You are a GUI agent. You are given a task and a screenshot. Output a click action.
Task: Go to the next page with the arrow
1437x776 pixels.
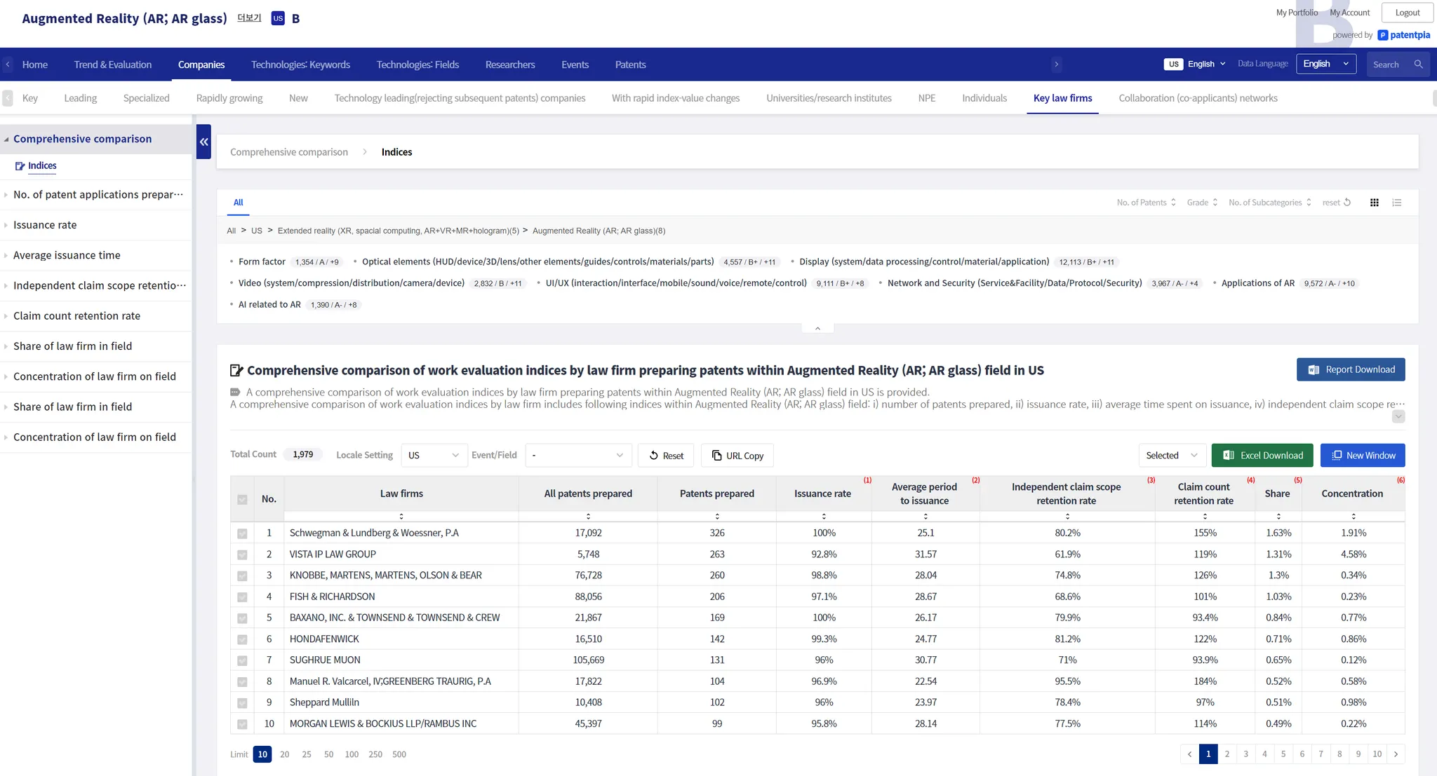point(1396,754)
